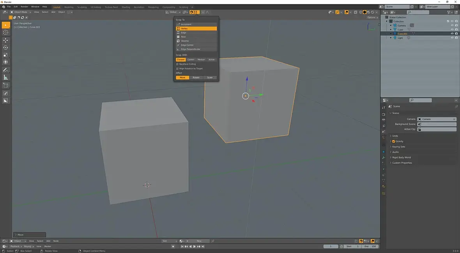
Task: Open the Global transform orientation dropdown
Action: [173, 12]
